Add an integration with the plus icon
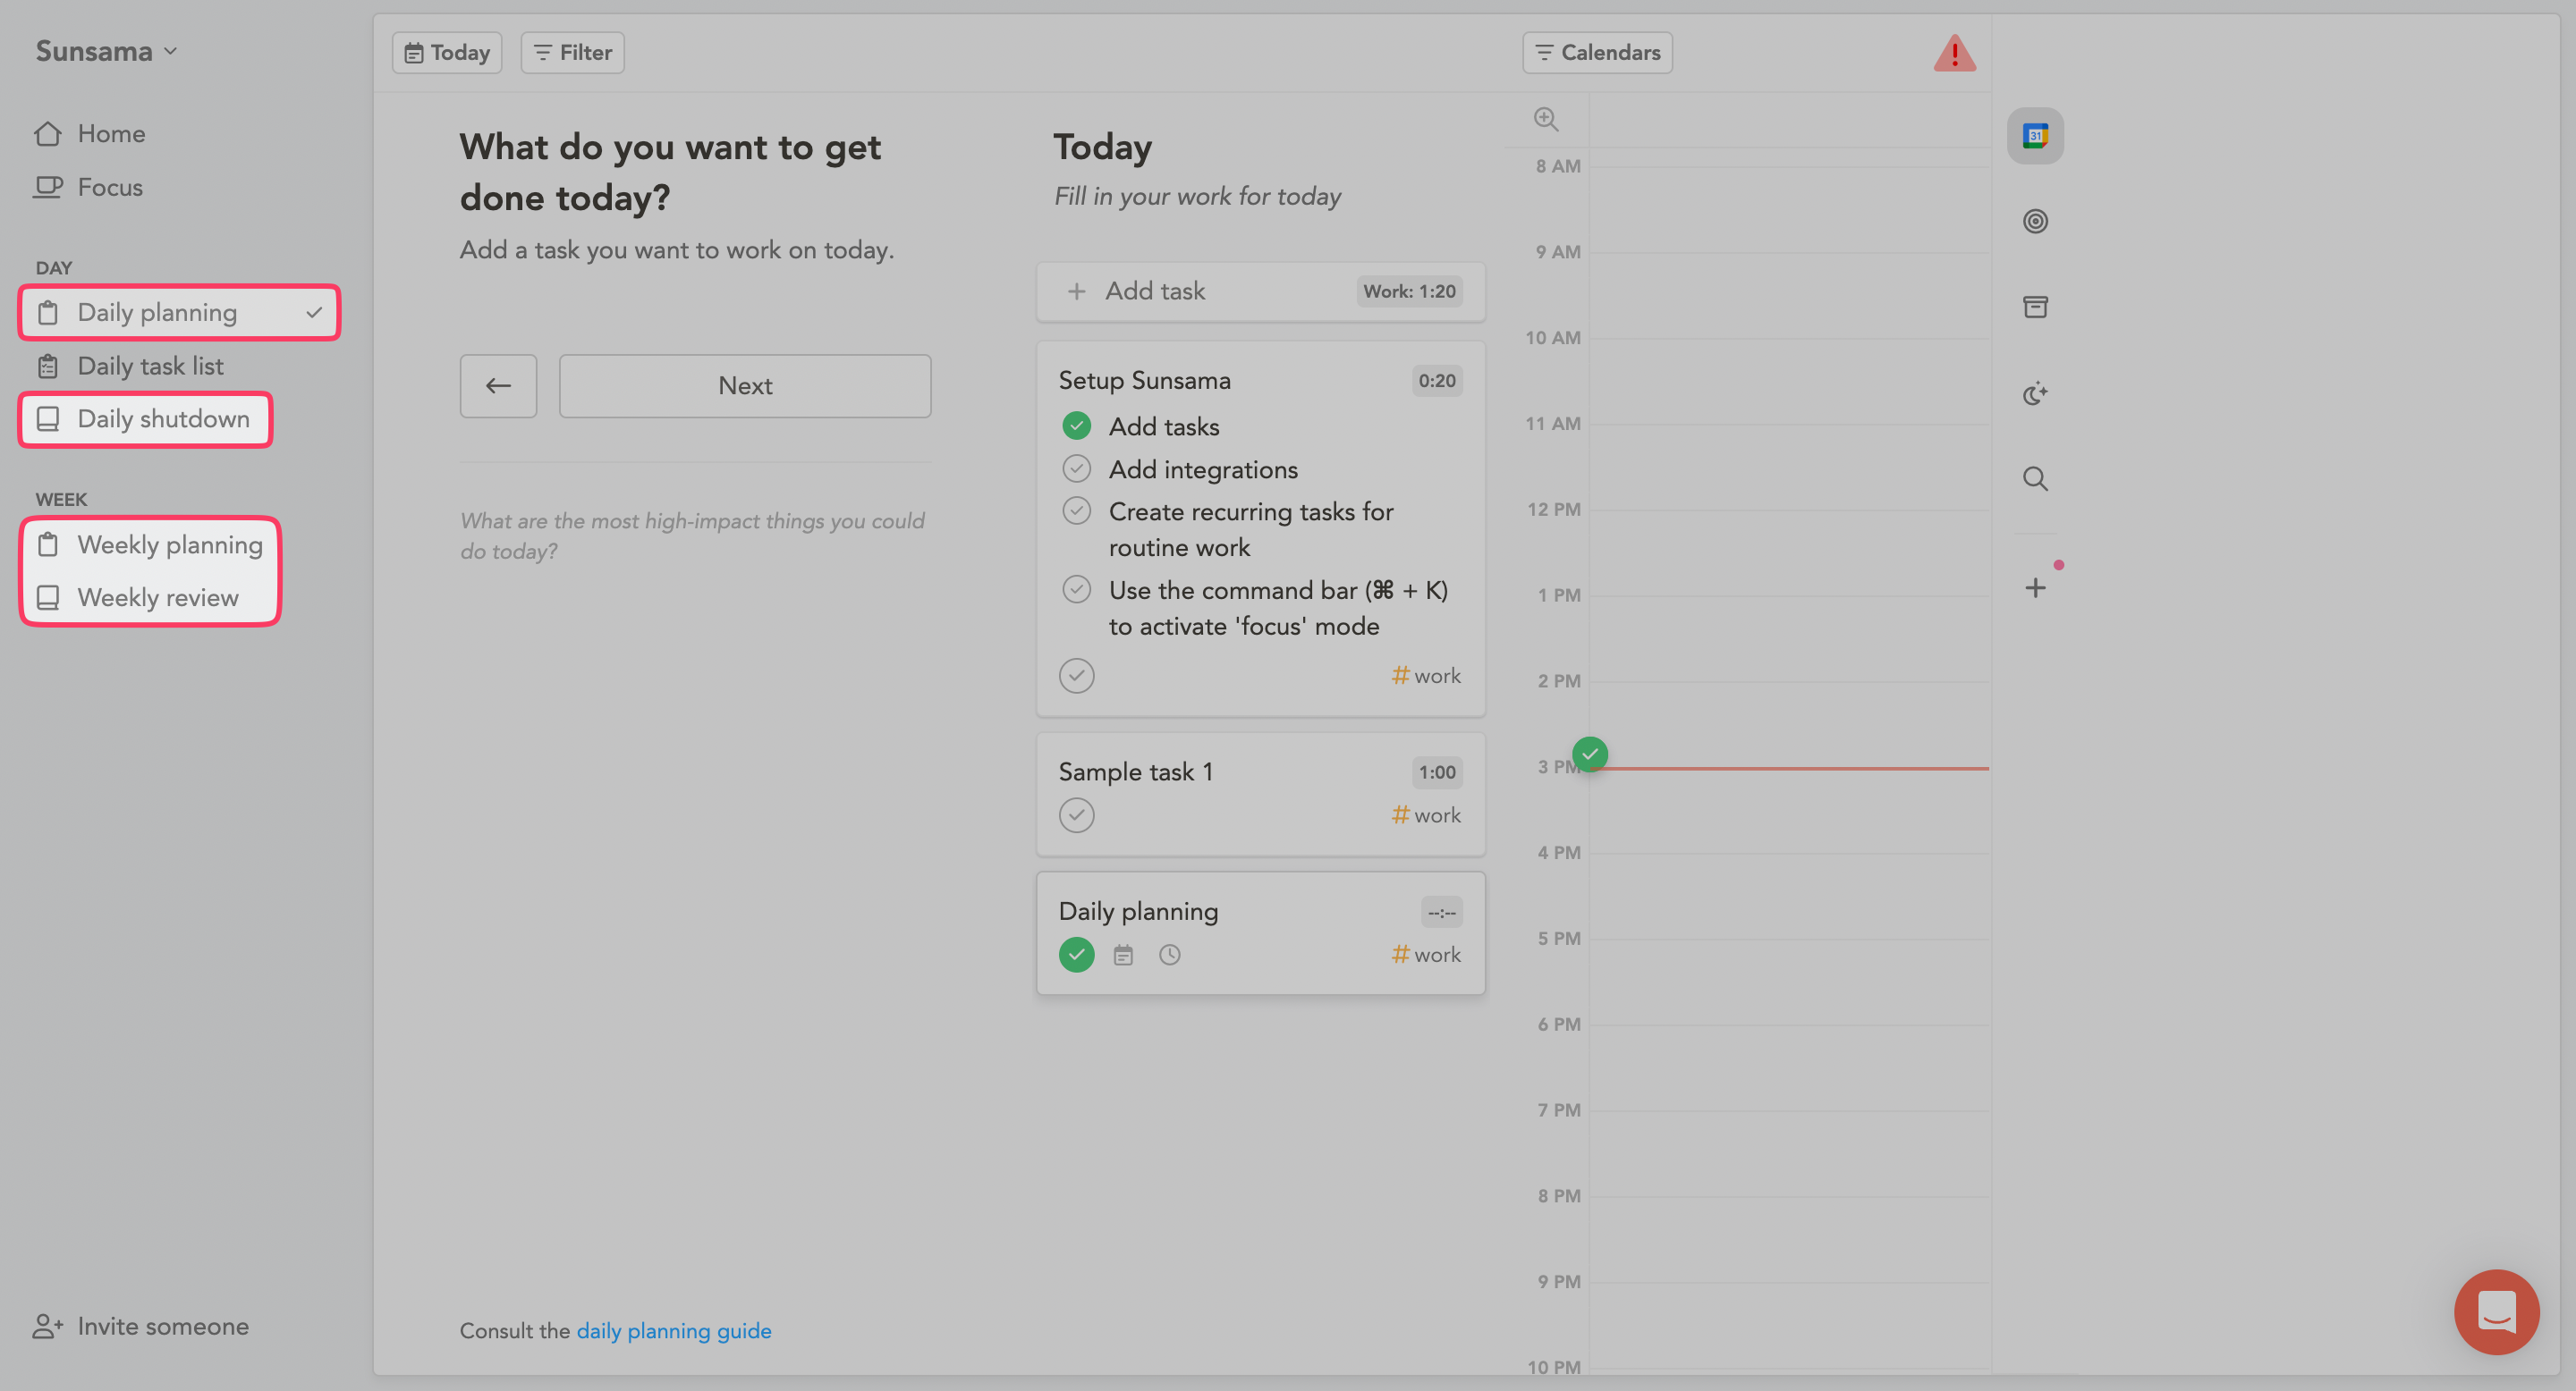 pyautogui.click(x=2035, y=587)
